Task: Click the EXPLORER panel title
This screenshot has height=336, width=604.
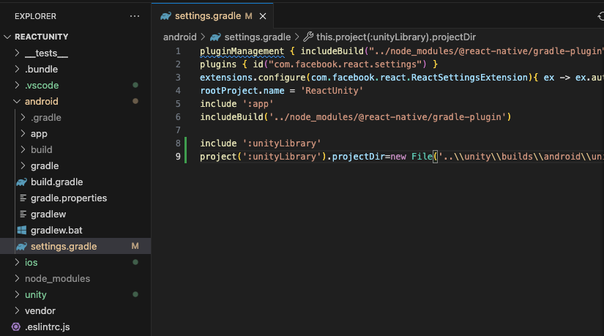Action: [x=35, y=16]
